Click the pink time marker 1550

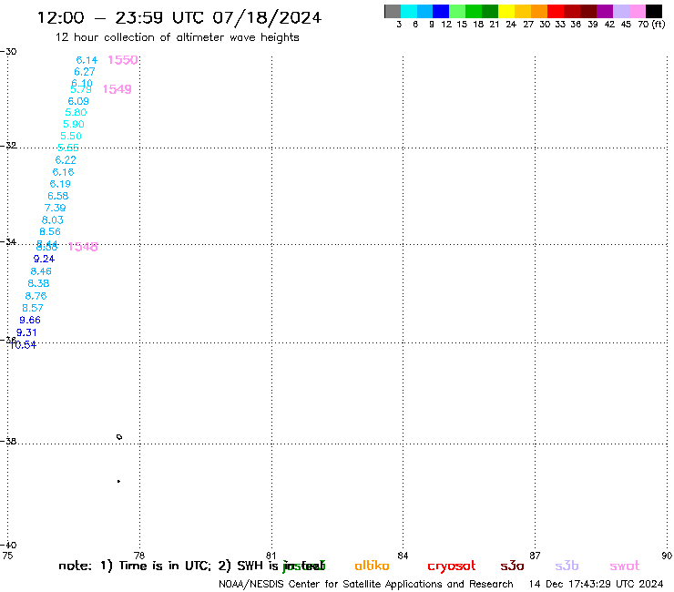(123, 60)
